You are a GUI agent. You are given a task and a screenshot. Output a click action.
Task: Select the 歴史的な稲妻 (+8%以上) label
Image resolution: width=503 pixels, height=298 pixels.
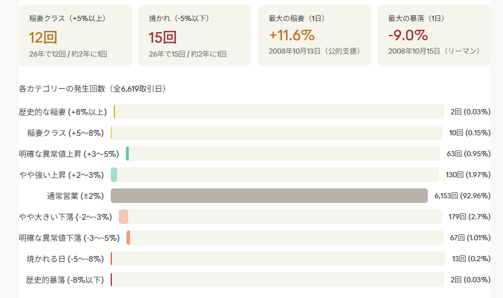tap(63, 112)
